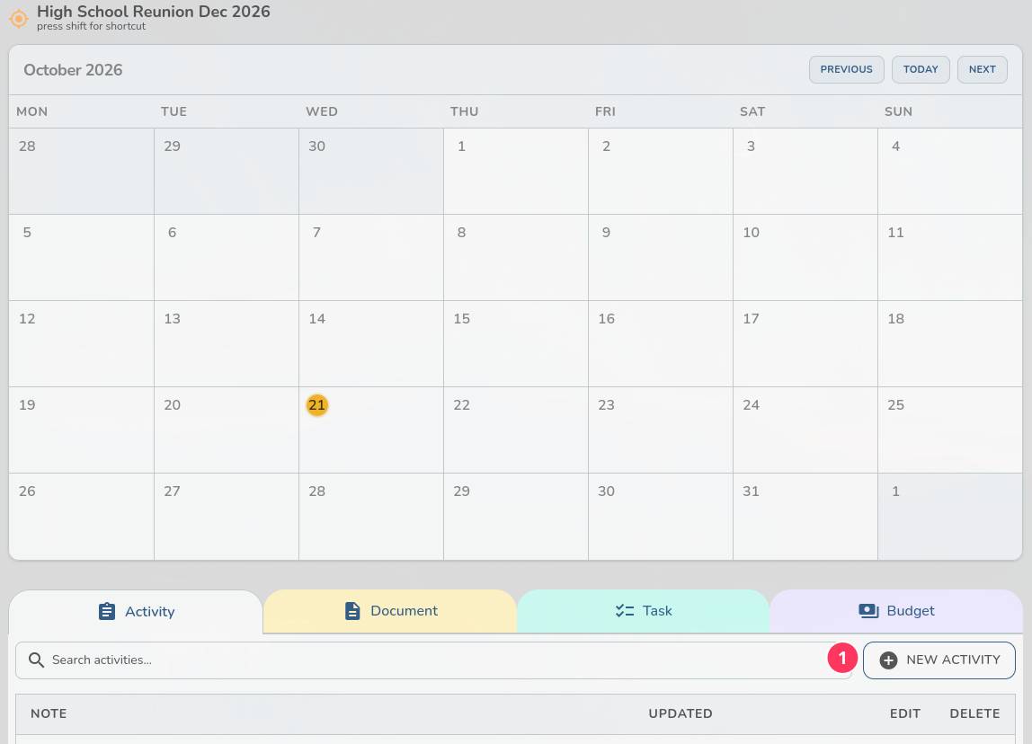Click the orange target icon beside event title

point(18,19)
